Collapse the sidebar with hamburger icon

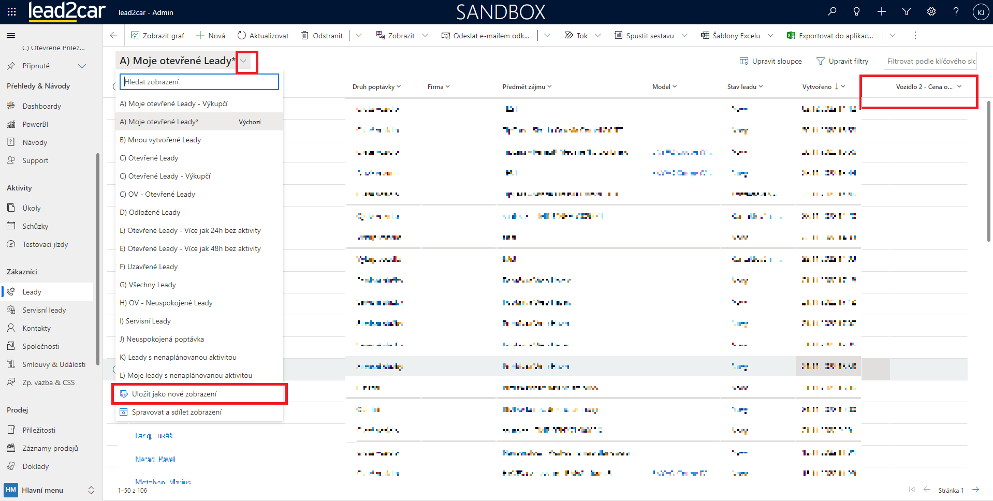pos(11,35)
